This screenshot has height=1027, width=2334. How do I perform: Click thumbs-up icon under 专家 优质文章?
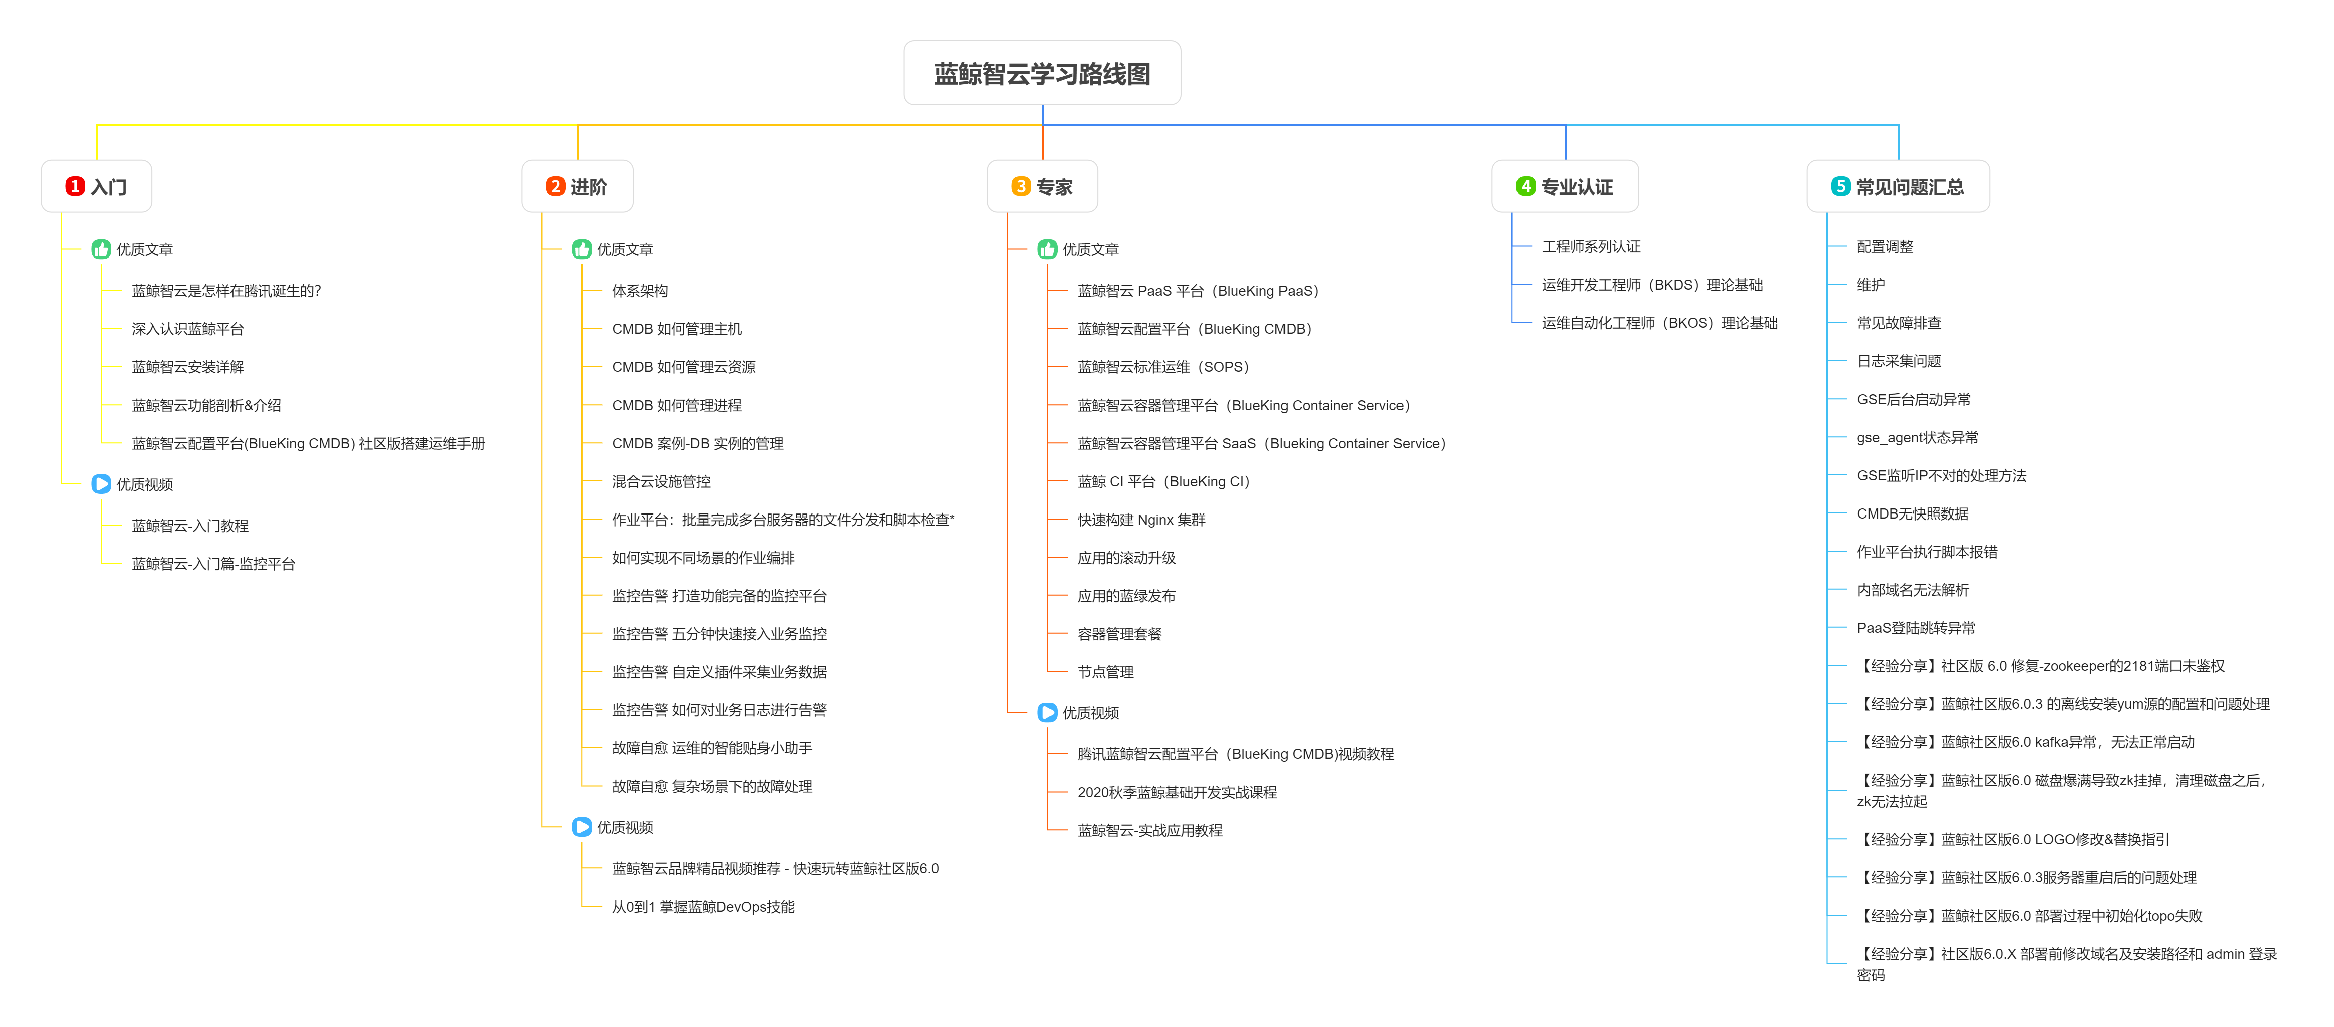1047,249
